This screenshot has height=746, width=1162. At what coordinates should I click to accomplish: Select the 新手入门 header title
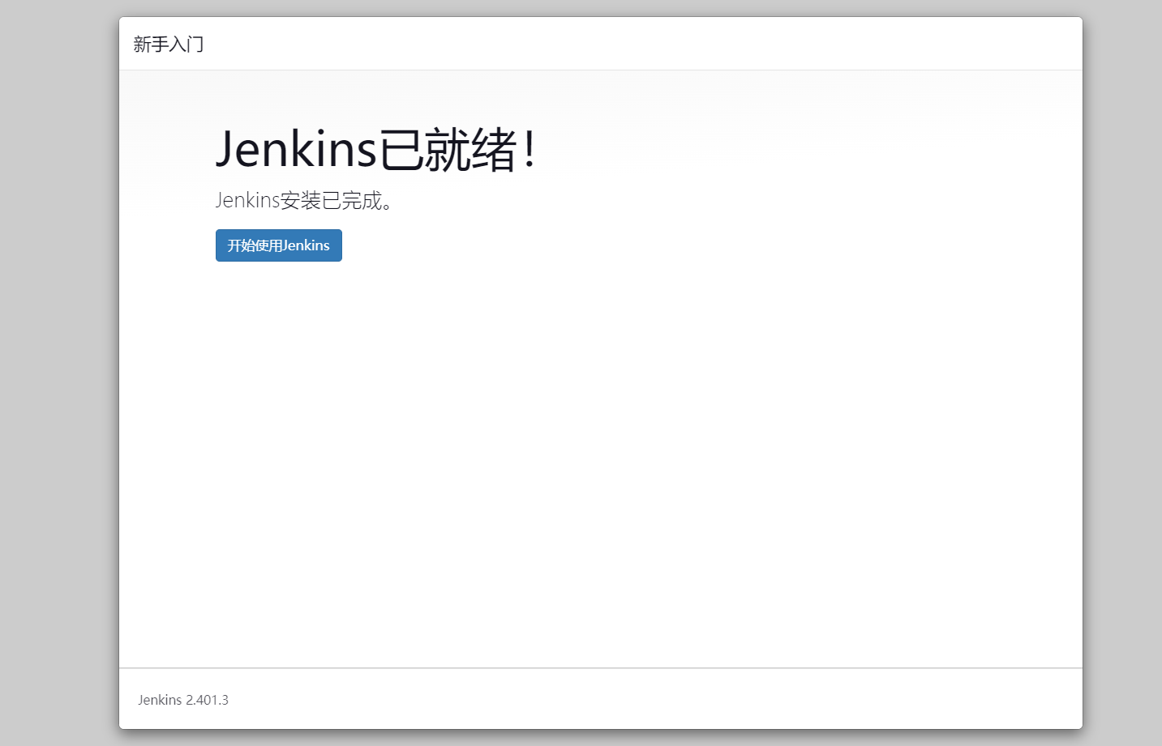[169, 45]
